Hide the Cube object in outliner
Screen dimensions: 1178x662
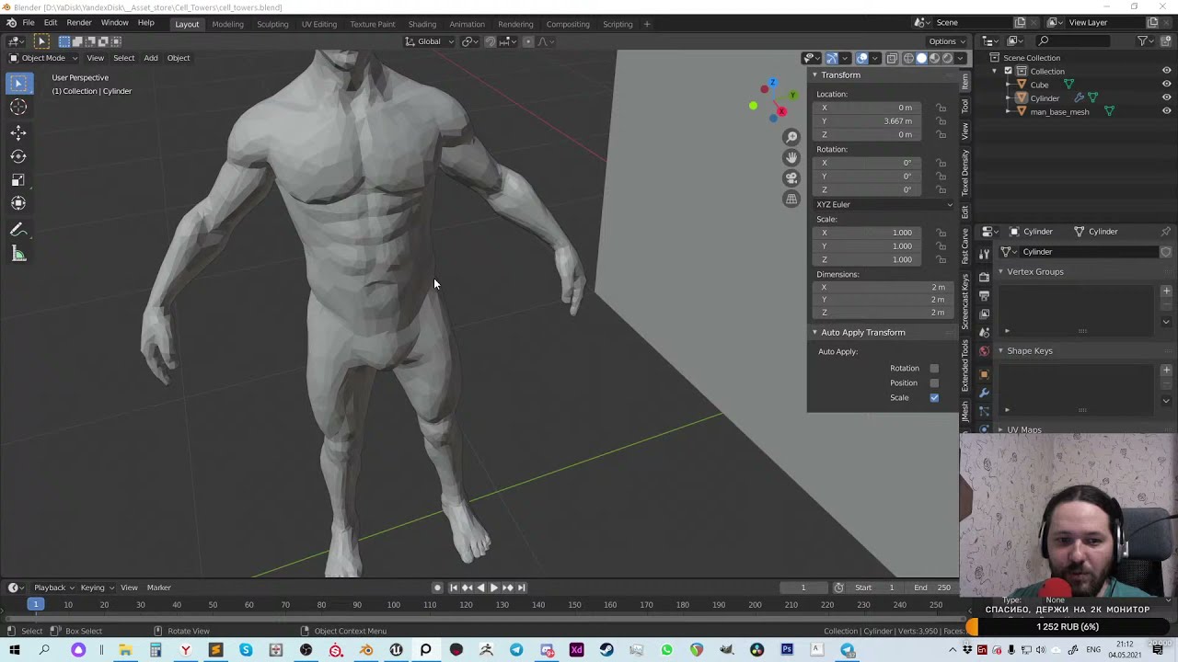point(1166,85)
